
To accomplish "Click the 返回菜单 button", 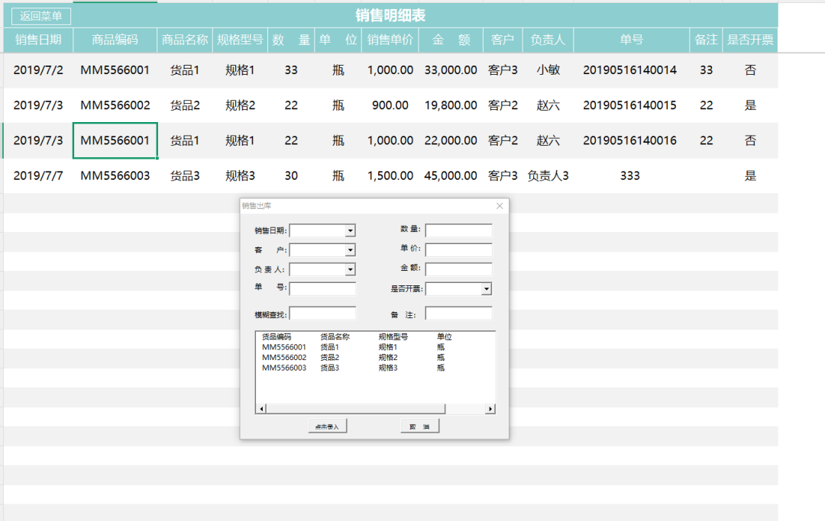I will coord(41,16).
